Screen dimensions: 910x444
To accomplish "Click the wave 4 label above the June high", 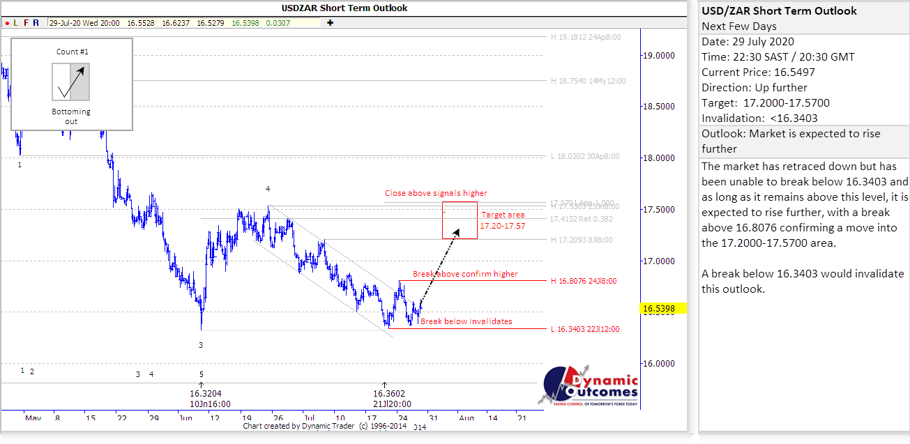I will pyautogui.click(x=268, y=189).
